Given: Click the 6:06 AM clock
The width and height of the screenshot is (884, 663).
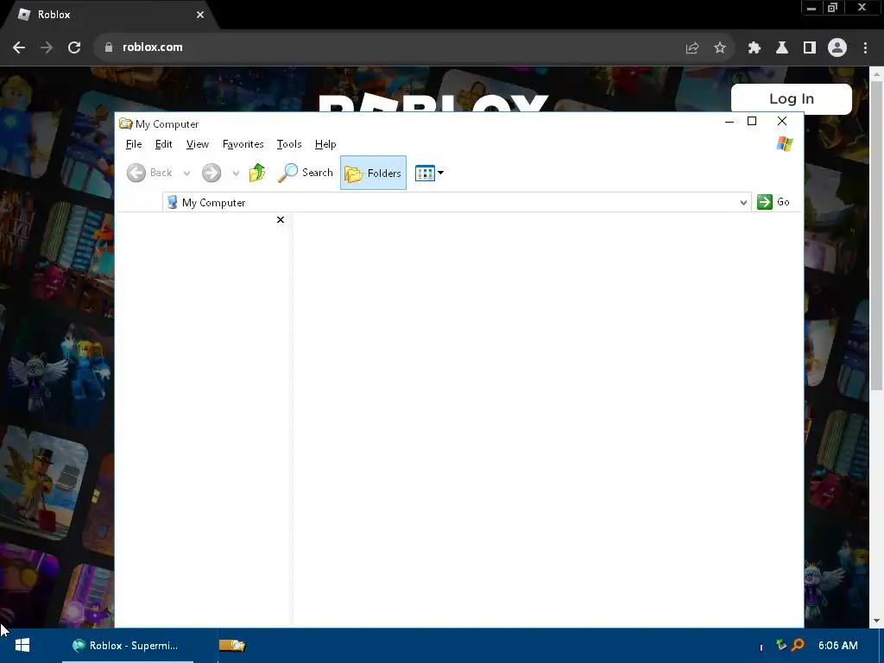Looking at the screenshot, I should point(837,646).
